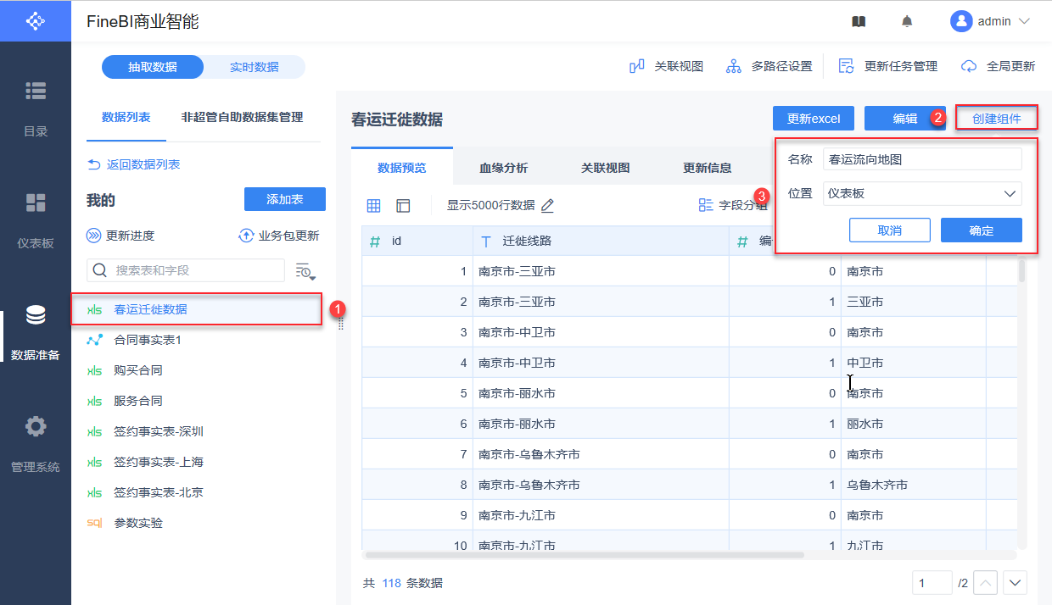Switch to the 数据预览 tab

click(402, 168)
